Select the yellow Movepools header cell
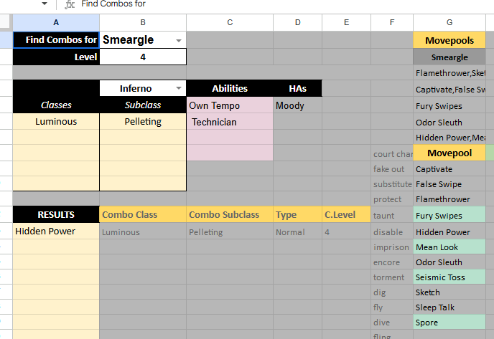 tap(449, 41)
